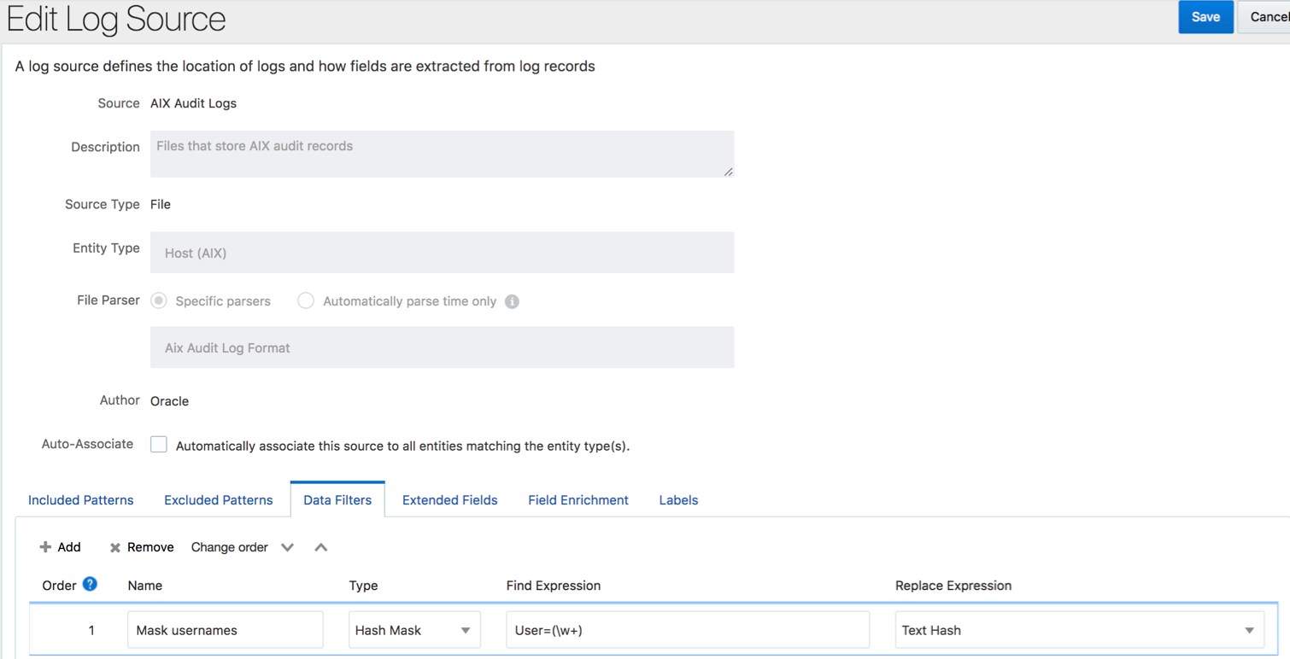Click the Find Expression text field
This screenshot has width=1290, height=659.
687,630
